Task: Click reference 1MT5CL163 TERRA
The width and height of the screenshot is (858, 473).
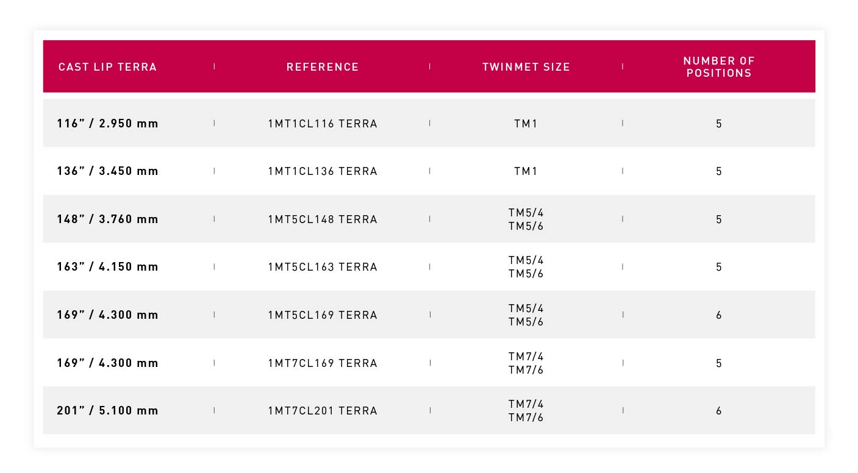Action: pos(323,267)
